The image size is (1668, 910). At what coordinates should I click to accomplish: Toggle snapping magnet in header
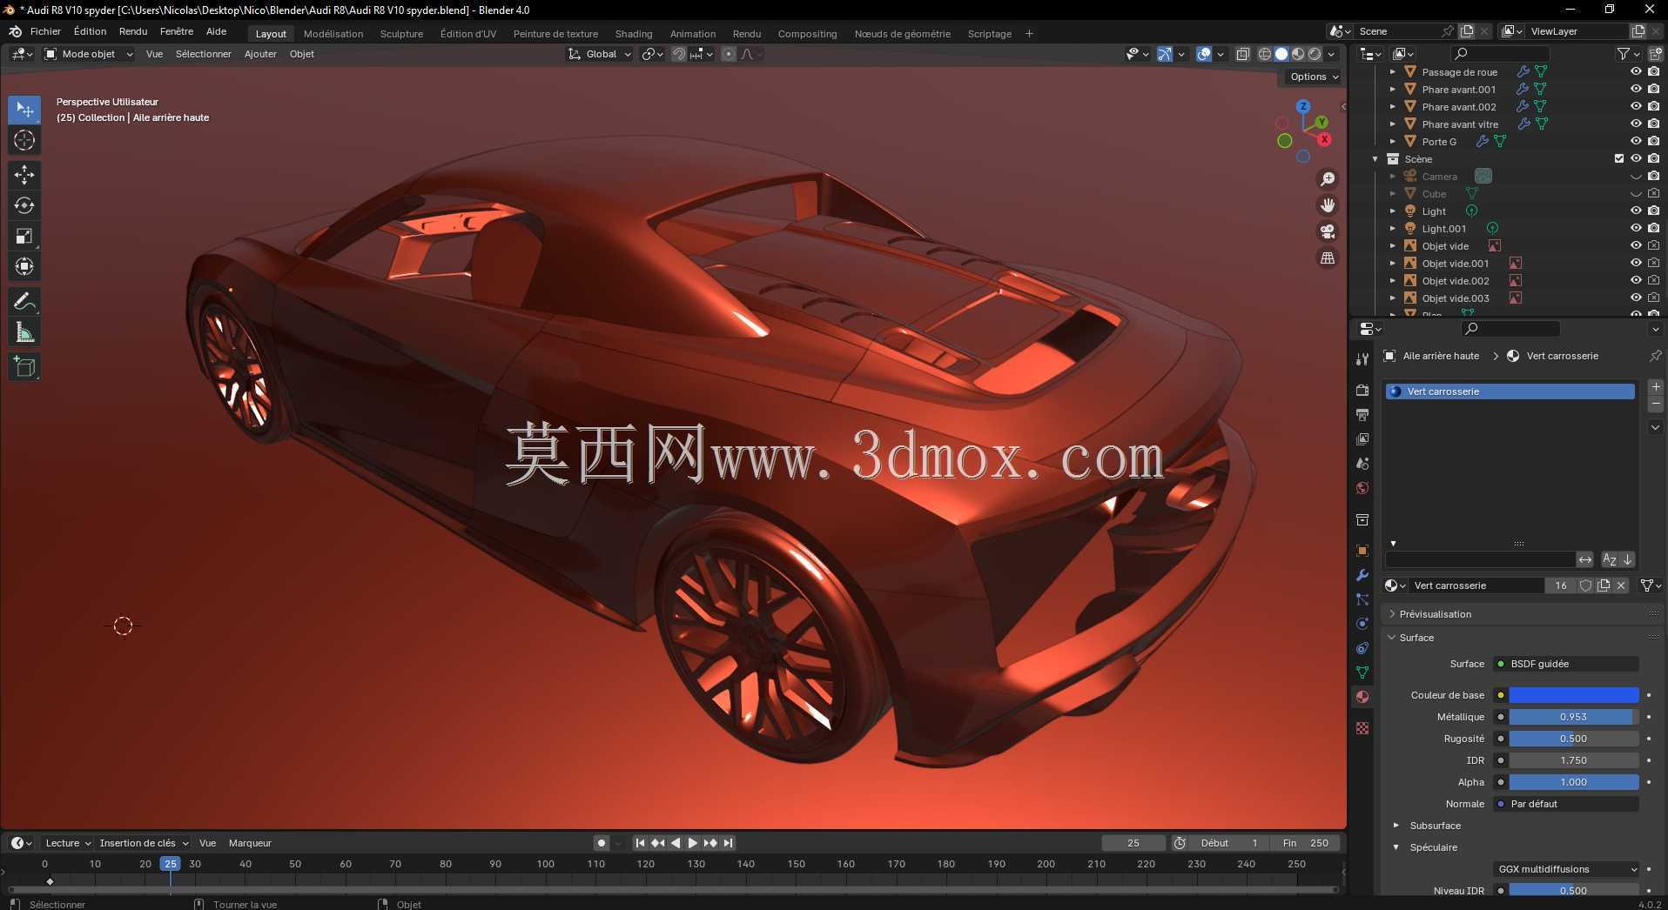[x=679, y=54]
